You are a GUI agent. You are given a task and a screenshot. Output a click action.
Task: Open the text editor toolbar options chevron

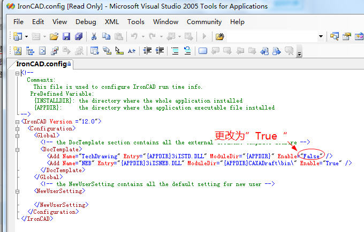299,51
